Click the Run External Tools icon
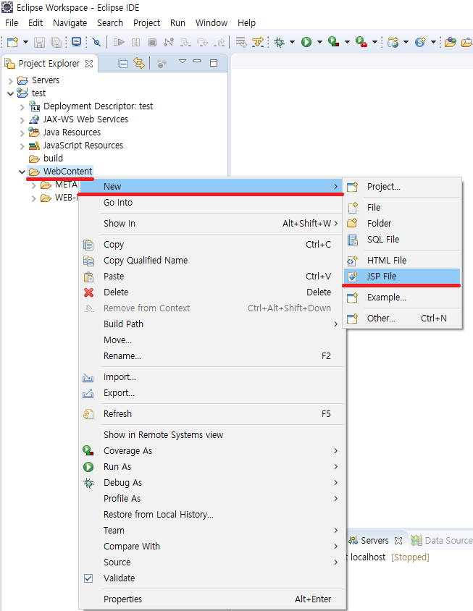473x611 pixels. pyautogui.click(x=361, y=42)
